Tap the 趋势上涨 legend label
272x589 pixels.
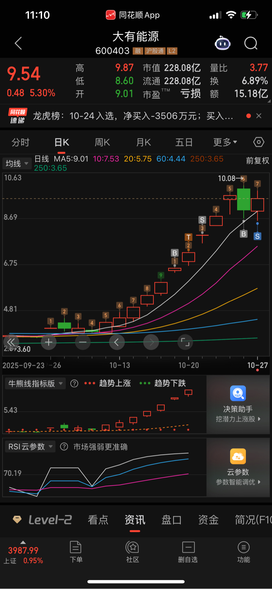tap(115, 383)
